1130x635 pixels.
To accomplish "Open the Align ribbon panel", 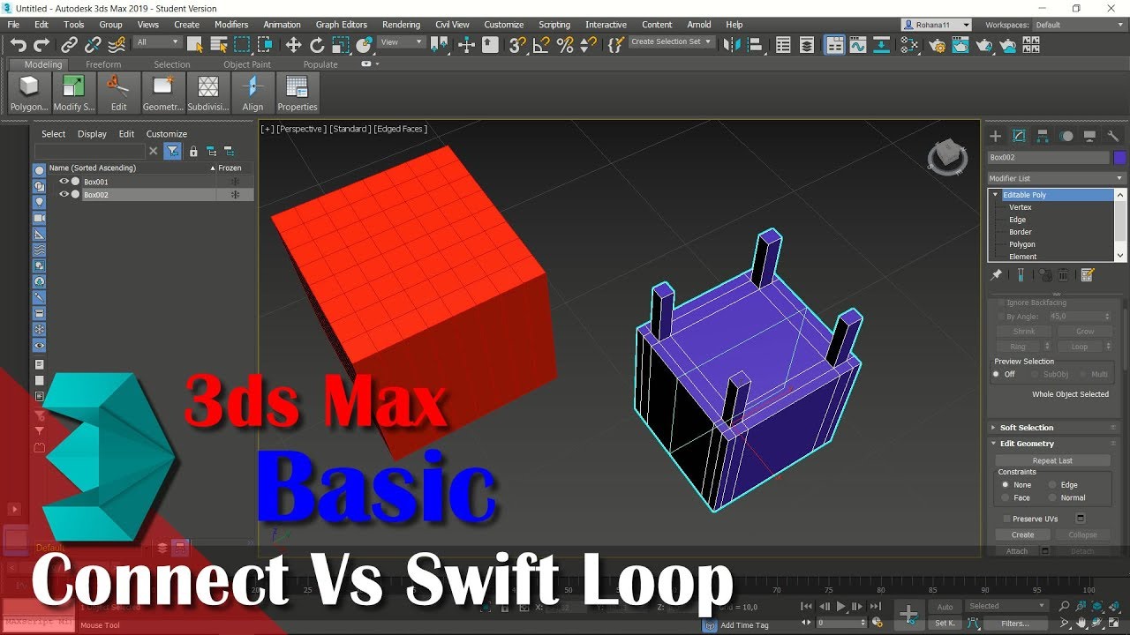I will coord(252,93).
